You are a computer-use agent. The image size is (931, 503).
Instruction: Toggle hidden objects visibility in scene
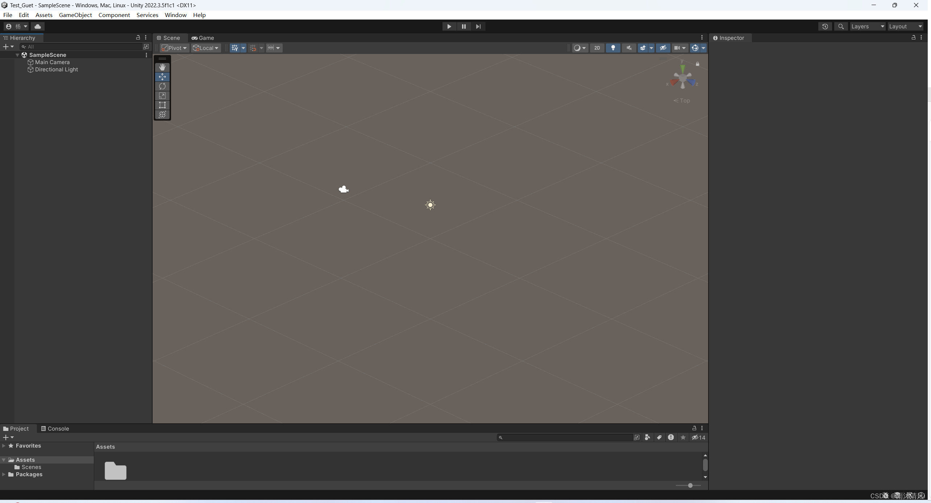[x=663, y=48]
